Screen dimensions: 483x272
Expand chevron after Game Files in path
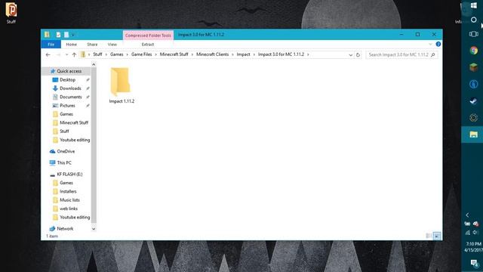click(x=156, y=54)
